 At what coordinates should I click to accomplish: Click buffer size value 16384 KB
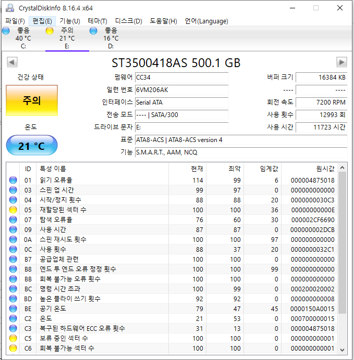[x=321, y=78]
